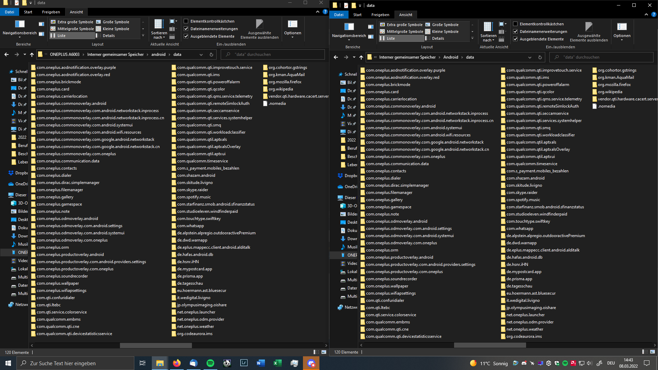Open Sortieren nach dropdown in right window

(x=488, y=32)
